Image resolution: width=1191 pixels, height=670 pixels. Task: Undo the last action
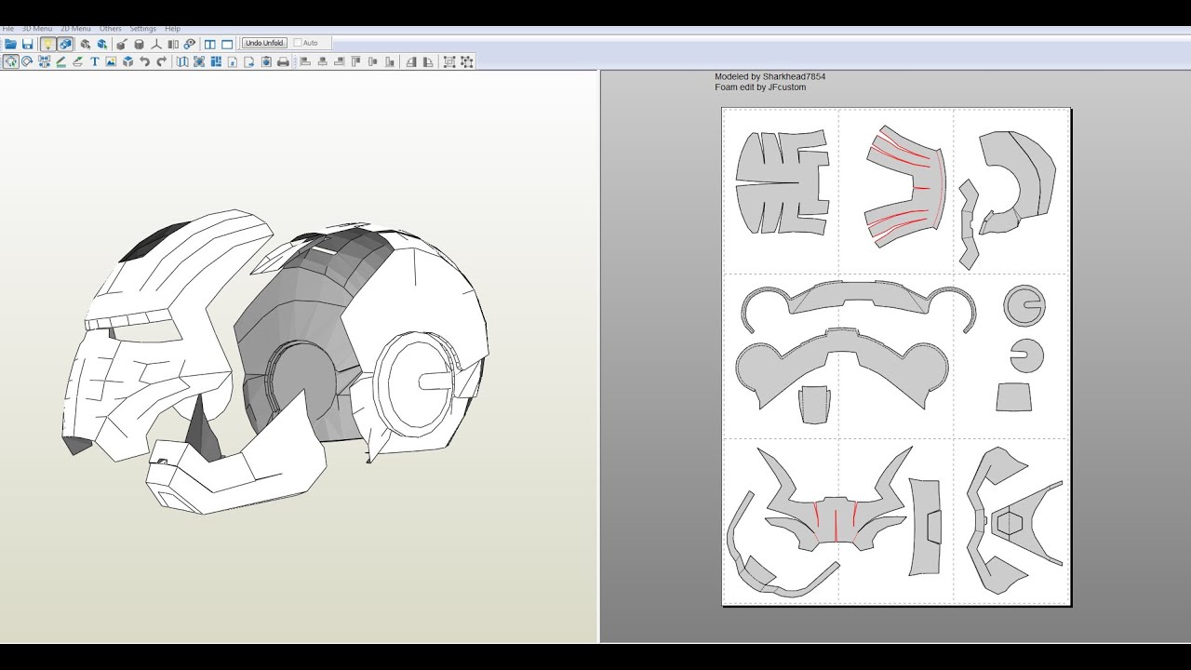click(144, 61)
